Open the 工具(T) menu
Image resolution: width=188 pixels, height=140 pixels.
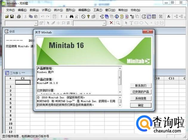(98, 10)
